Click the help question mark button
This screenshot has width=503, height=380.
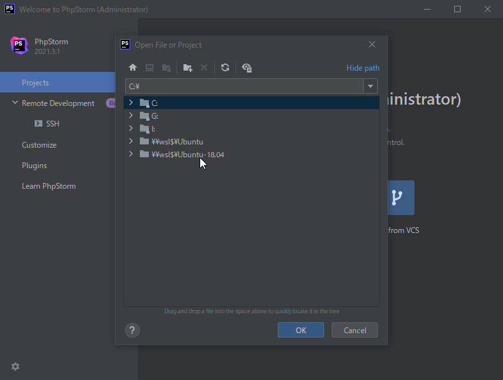pyautogui.click(x=132, y=330)
